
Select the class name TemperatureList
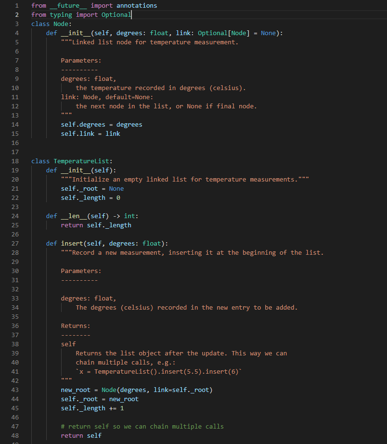point(81,161)
